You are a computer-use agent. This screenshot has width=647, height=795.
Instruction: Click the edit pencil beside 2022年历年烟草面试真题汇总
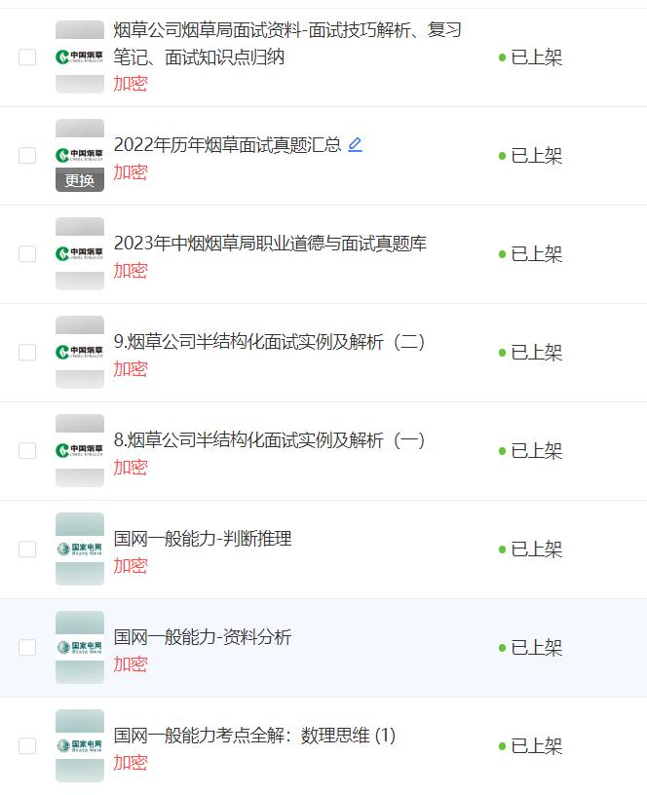[355, 144]
